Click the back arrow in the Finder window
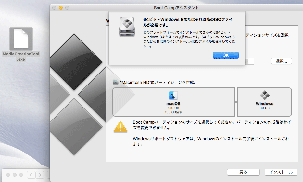Screen dimensions: 303x182 coord(31,175)
